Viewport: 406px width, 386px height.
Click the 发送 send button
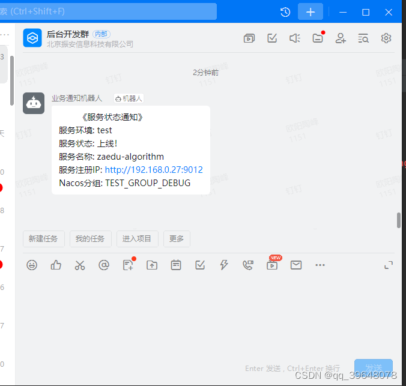374,367
